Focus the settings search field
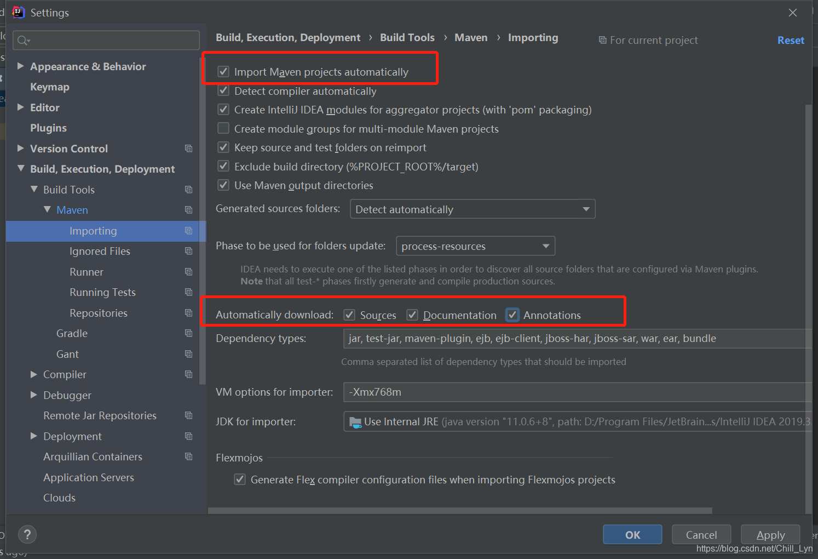Image resolution: width=818 pixels, height=559 pixels. pos(106,40)
